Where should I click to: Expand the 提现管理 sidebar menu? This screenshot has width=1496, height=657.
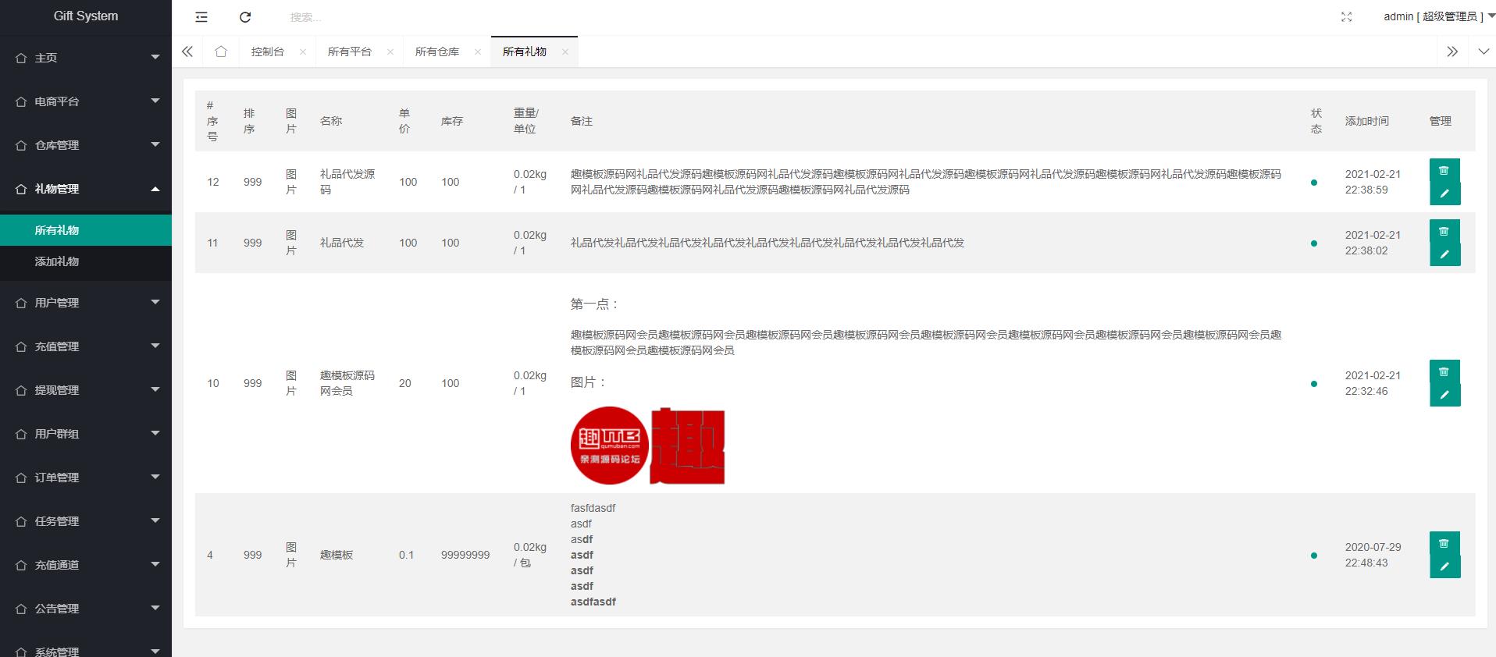pyautogui.click(x=86, y=390)
